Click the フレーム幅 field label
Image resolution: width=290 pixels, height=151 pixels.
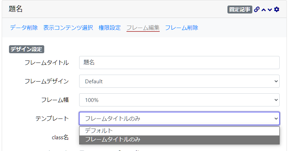(x=55, y=100)
